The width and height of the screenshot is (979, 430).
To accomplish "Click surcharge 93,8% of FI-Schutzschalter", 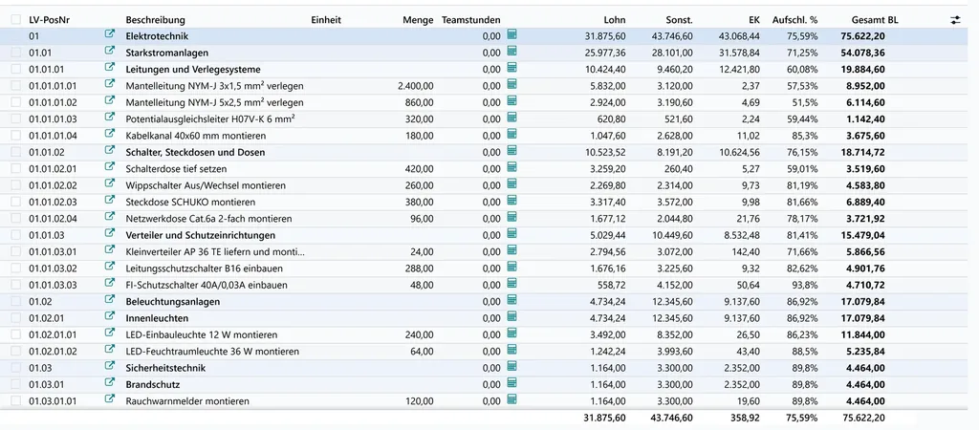I will click(805, 285).
